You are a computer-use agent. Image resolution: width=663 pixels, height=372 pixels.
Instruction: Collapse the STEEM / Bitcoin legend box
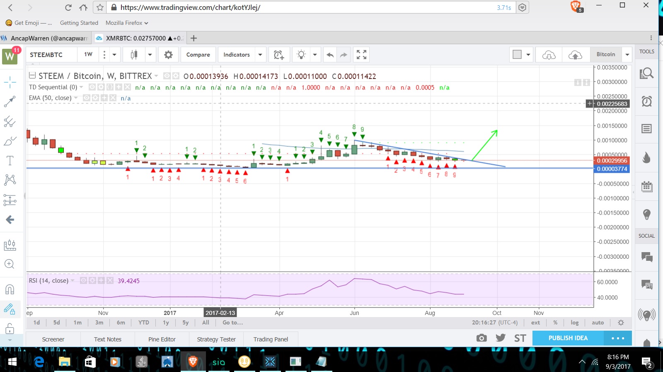point(32,76)
